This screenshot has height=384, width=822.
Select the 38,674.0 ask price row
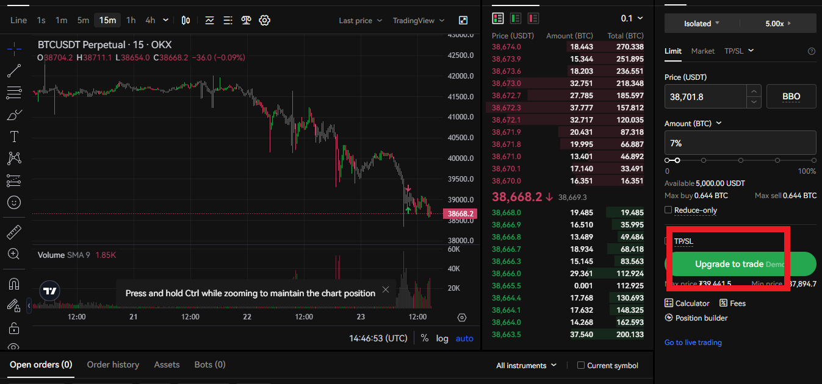point(568,47)
